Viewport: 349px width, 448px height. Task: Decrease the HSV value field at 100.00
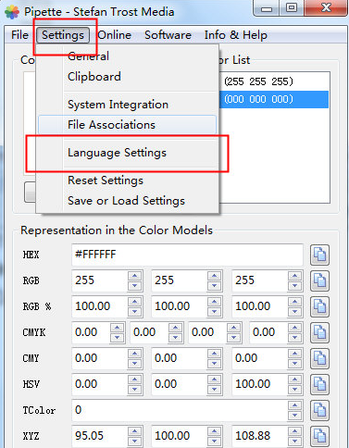coord(295,390)
